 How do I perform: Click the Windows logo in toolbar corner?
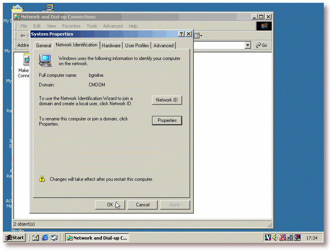click(264, 26)
